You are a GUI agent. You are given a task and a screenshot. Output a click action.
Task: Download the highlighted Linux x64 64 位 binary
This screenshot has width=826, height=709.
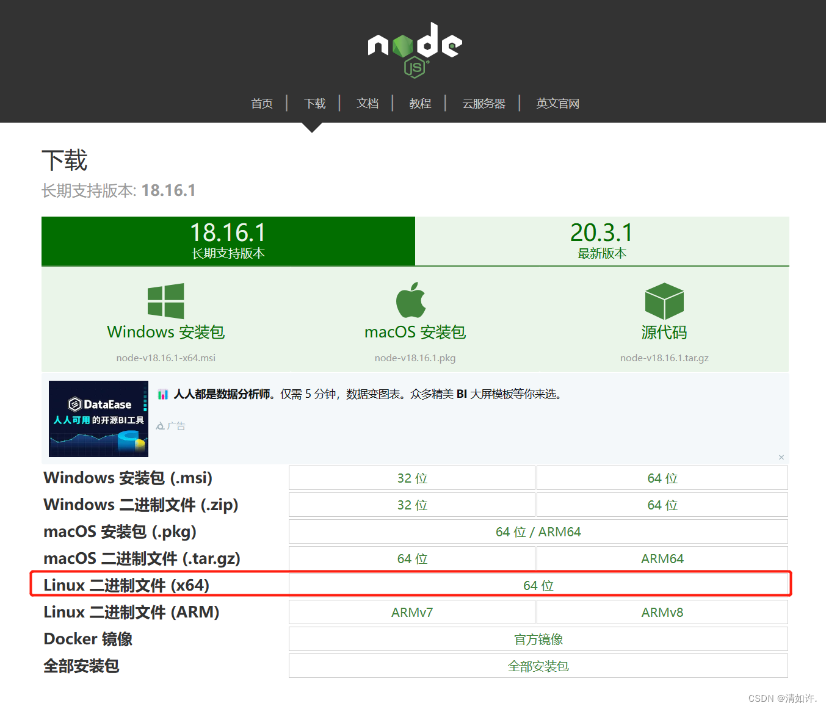pyautogui.click(x=538, y=585)
